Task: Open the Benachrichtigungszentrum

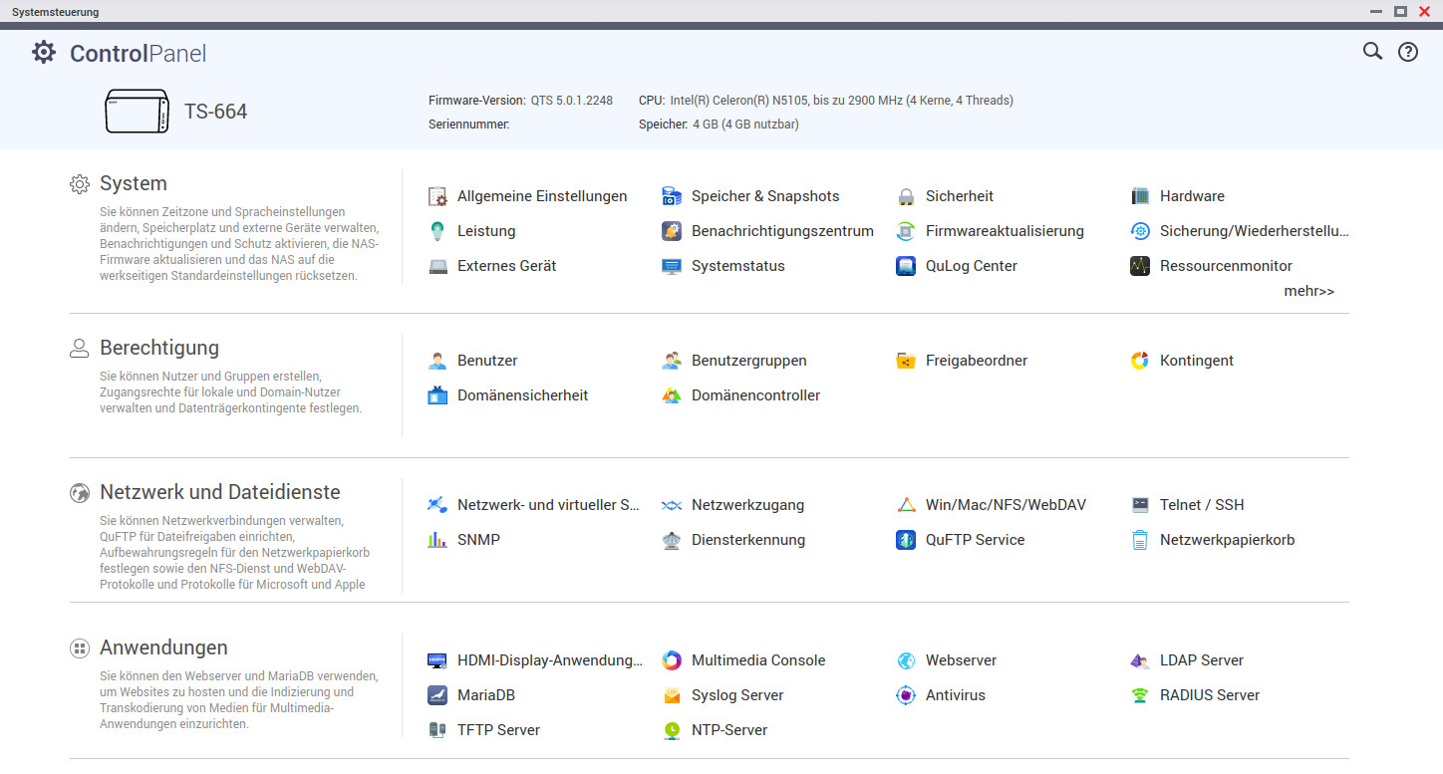Action: point(782,230)
